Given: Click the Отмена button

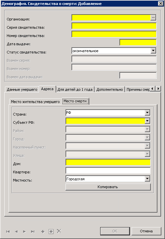Looking at the screenshot, I should [x=146, y=231].
